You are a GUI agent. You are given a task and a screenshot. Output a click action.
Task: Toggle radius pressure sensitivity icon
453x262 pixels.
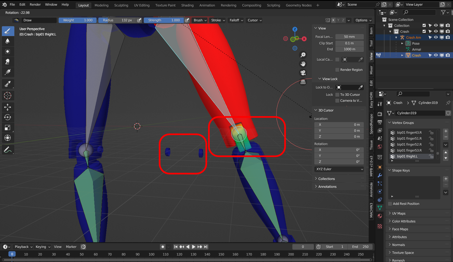[139, 20]
